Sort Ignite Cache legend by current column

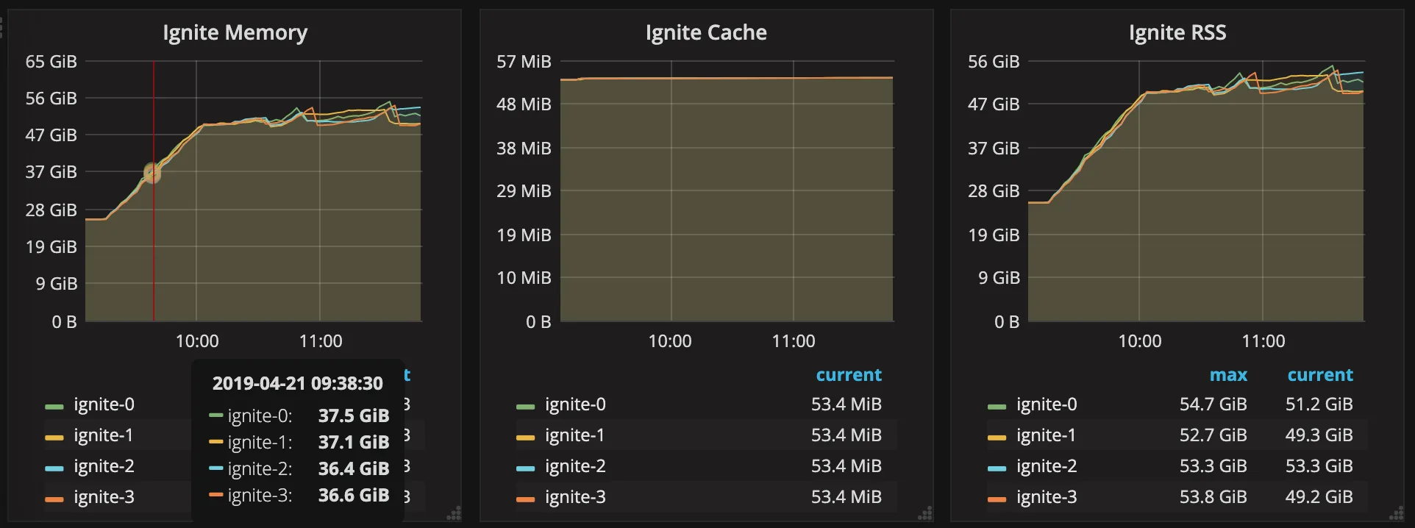[848, 375]
